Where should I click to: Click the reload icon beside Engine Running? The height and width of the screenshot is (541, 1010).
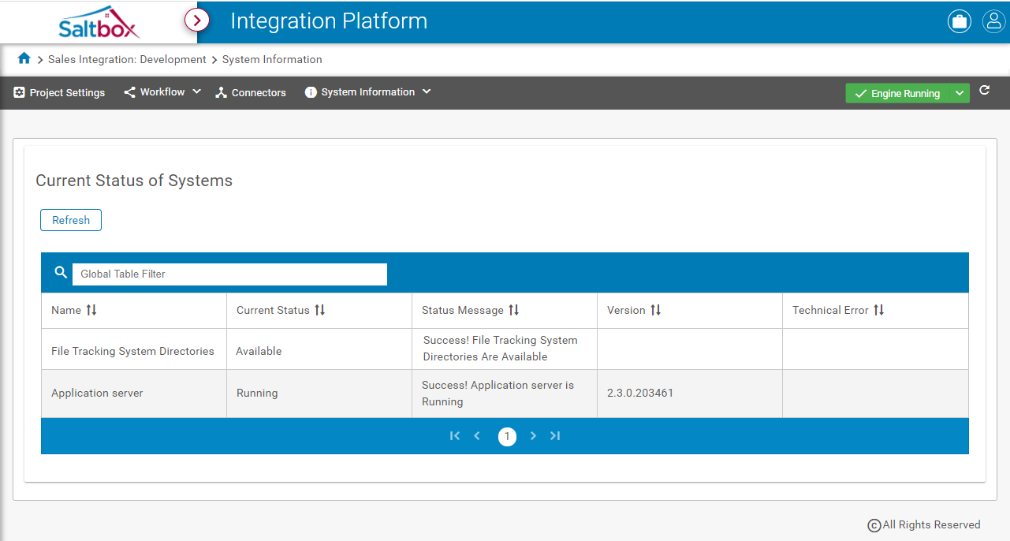(985, 91)
